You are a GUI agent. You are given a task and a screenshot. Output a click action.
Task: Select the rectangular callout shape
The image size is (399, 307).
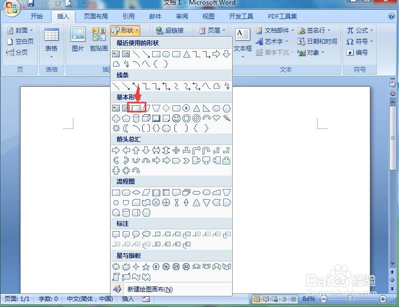(x=116, y=234)
